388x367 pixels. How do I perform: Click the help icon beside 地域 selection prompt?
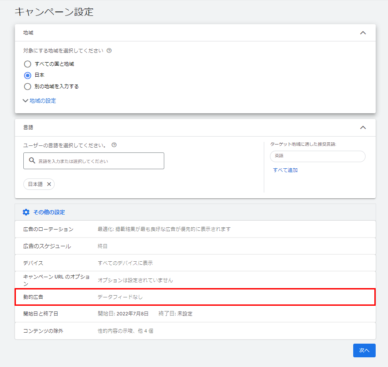coord(109,51)
